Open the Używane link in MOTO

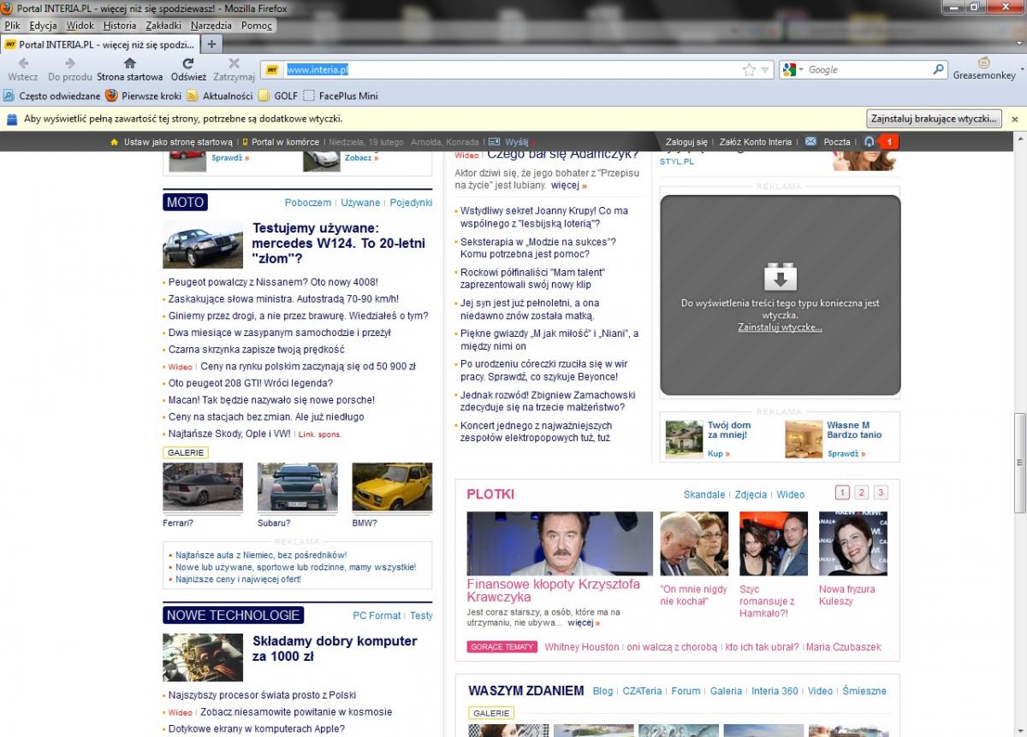[360, 203]
